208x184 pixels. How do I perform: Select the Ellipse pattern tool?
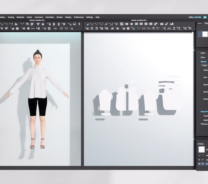pyautogui.click(x=131, y=24)
